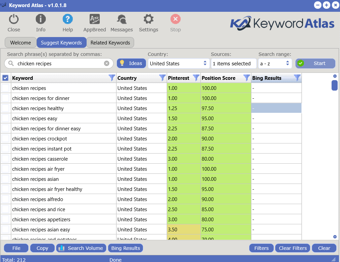Open the Sources '1 items selected' dropdown
The height and width of the screenshot is (262, 340).
(234, 63)
